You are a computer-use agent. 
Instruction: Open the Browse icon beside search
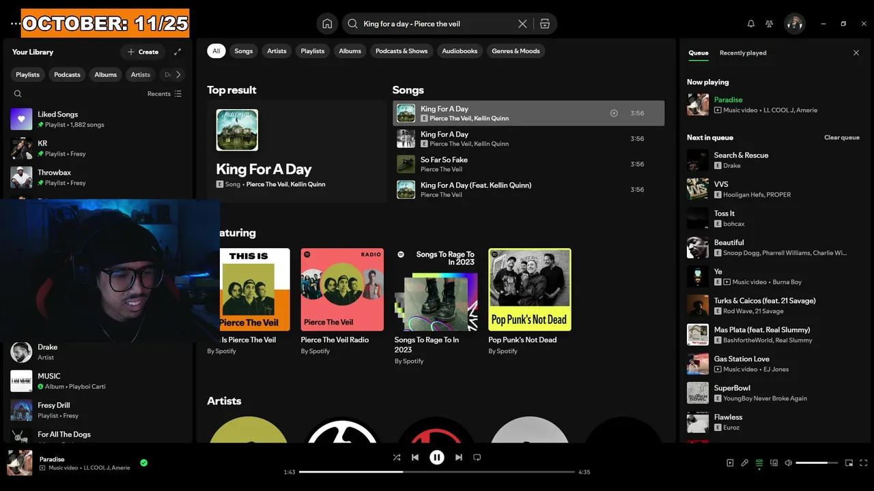[x=544, y=24]
